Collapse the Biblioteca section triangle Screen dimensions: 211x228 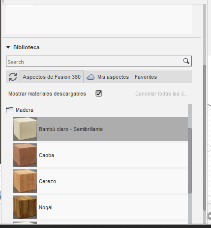point(8,47)
